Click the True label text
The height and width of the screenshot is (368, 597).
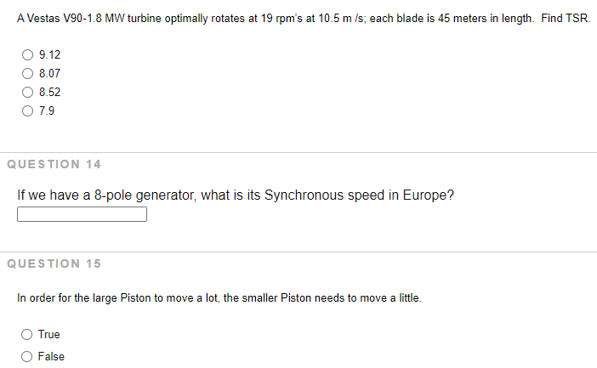tap(49, 335)
